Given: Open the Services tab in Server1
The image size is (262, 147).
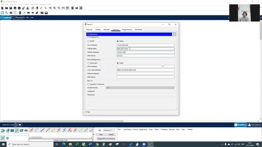Looking at the screenshot, I should 106,29.
